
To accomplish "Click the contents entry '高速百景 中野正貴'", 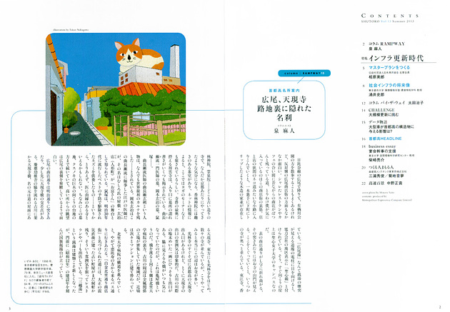I will click(385, 183).
